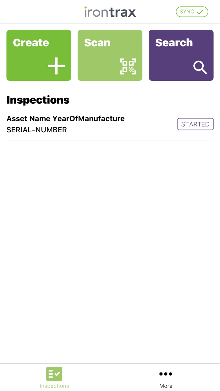Tap the Inspections section heading
Screen dimensions: 220x391
pyautogui.click(x=38, y=100)
